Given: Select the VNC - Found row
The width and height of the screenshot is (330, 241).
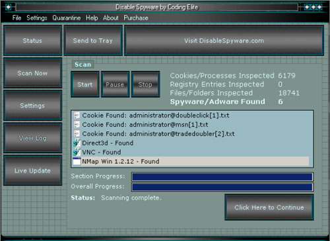Looking at the screenshot, I should (191, 152).
